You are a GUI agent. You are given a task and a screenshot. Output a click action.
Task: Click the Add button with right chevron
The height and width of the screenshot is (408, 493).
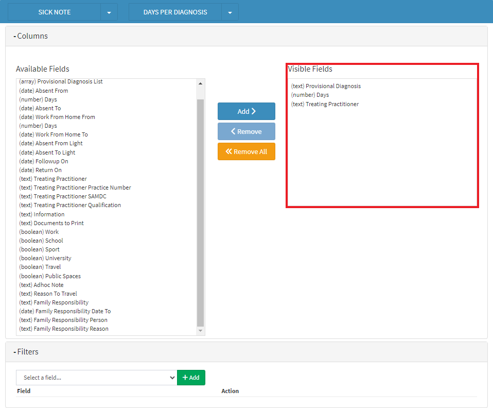tap(246, 111)
